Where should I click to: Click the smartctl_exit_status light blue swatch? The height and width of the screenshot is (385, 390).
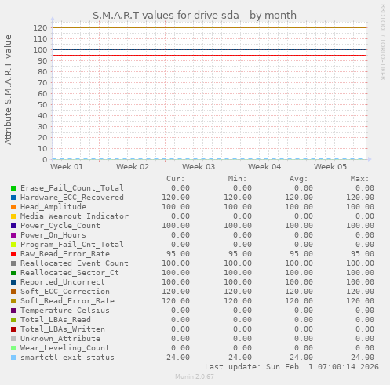coord(13,358)
